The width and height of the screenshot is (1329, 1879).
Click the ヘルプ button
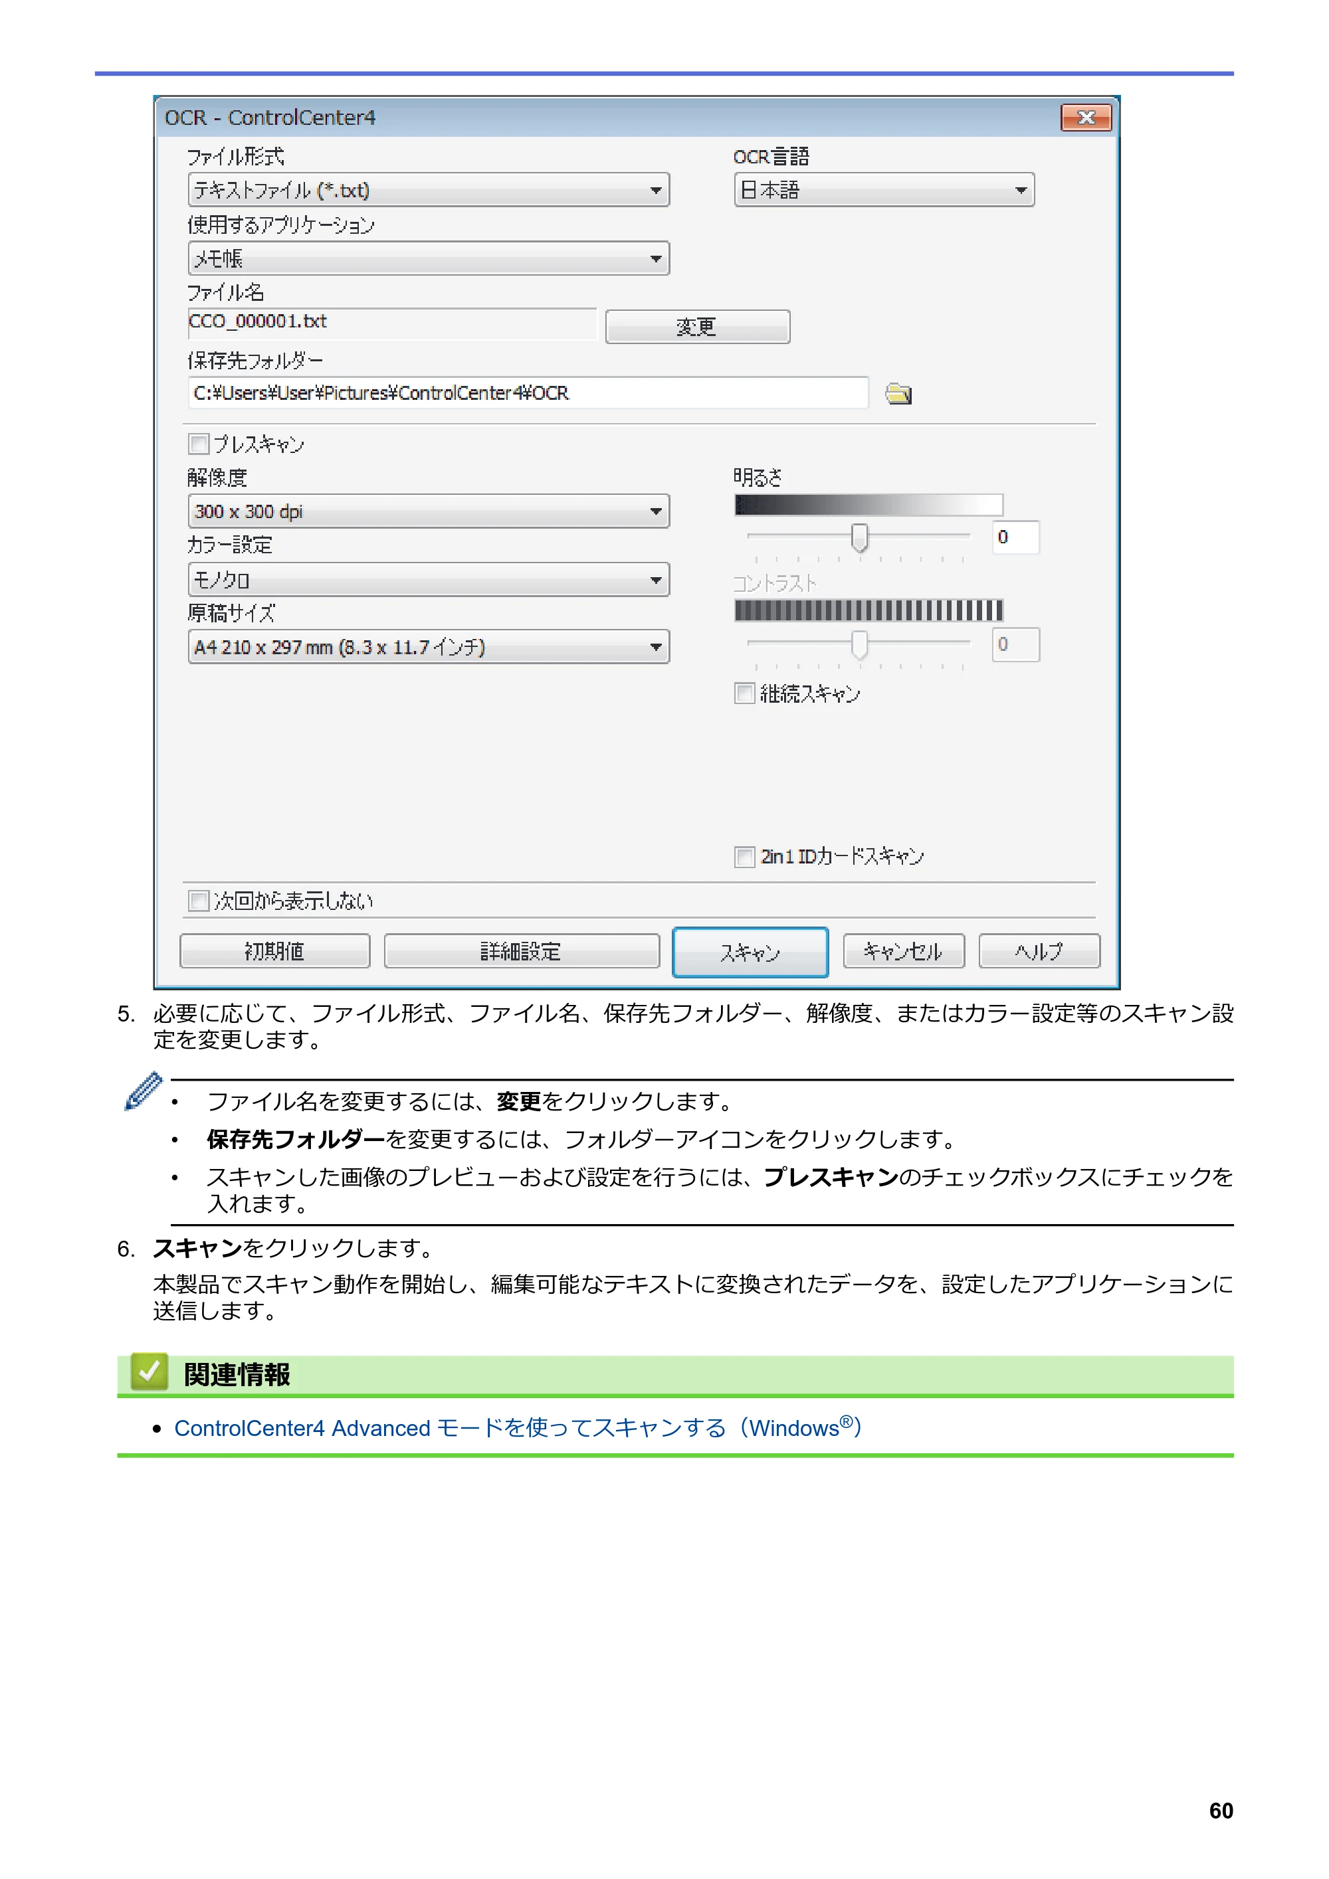1039,951
